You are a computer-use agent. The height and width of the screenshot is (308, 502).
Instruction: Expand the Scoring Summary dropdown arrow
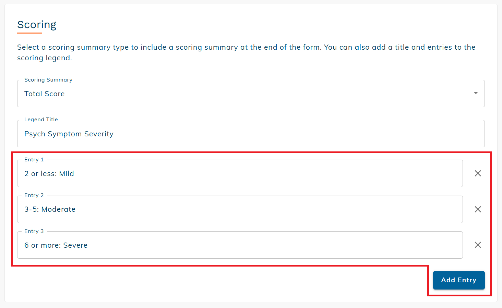476,93
